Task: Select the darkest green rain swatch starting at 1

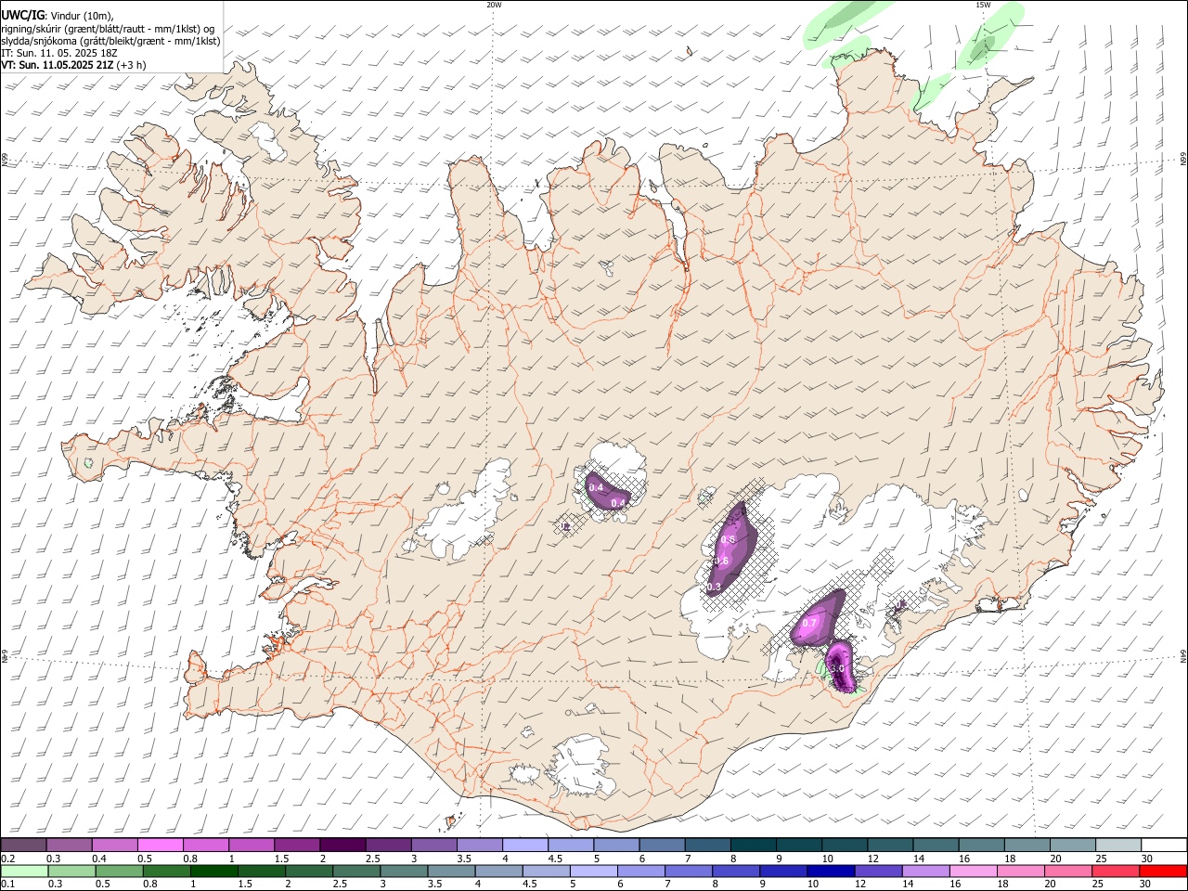Action: [x=214, y=871]
